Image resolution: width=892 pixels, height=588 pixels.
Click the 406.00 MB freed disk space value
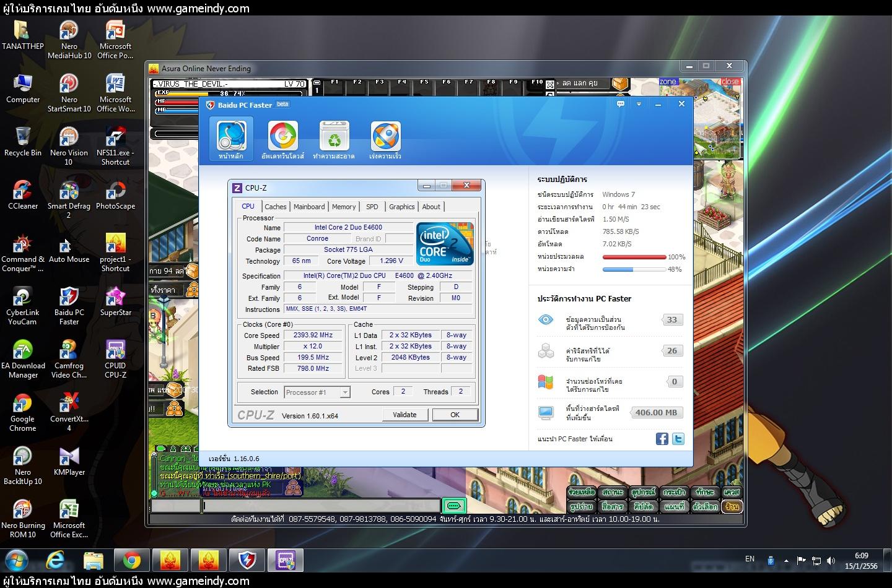656,412
